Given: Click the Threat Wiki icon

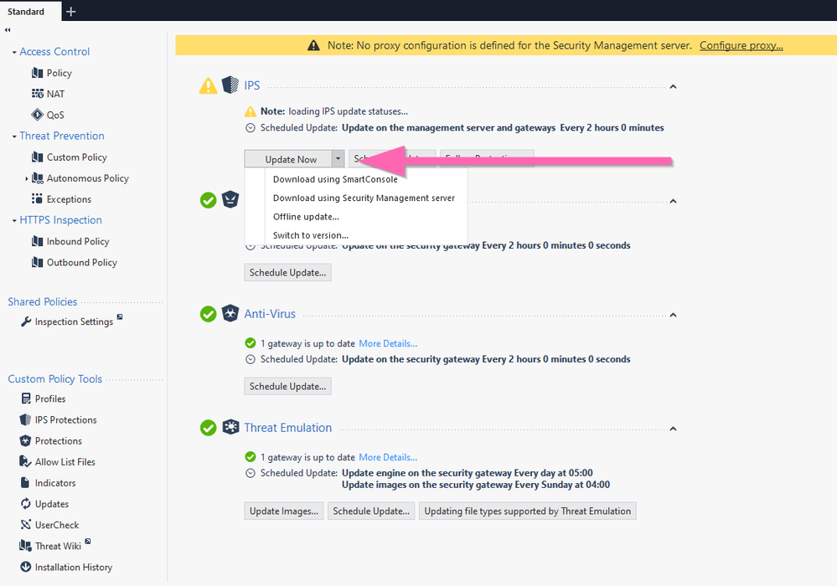Looking at the screenshot, I should click(26, 546).
